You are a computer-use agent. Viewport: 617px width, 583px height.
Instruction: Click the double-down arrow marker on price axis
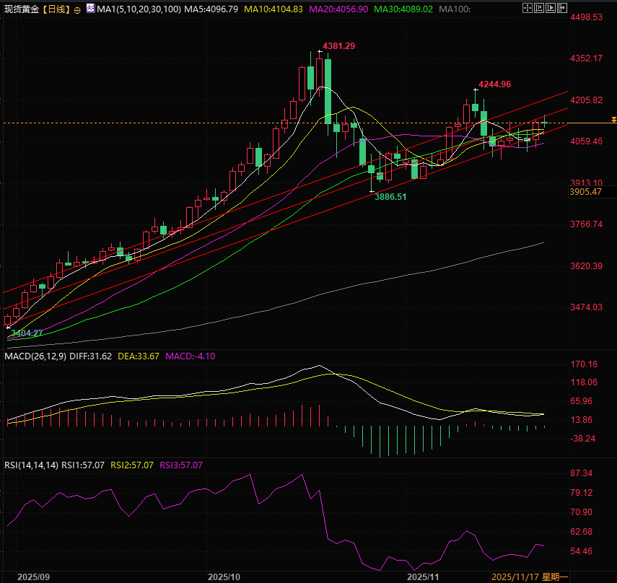click(613, 119)
